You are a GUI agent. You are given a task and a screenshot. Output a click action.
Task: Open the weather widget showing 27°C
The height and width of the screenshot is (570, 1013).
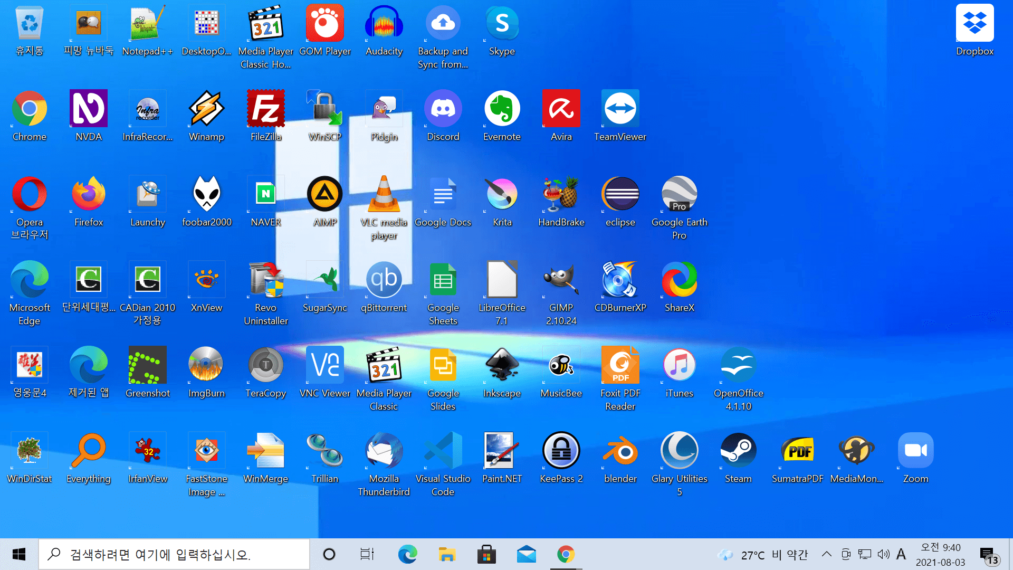click(763, 555)
